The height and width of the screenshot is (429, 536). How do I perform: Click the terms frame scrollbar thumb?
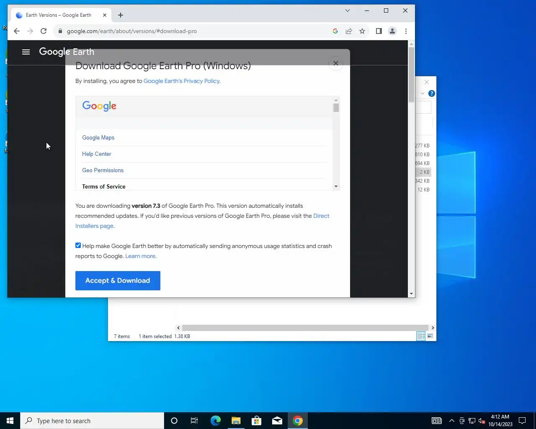(336, 108)
